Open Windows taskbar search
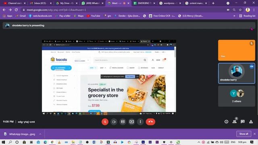 click(x=10, y=142)
